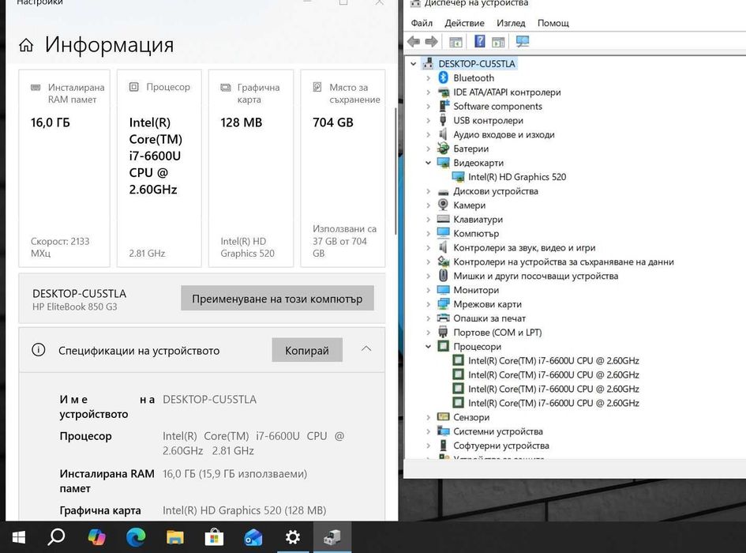Click the Батерии battery icon

(443, 149)
